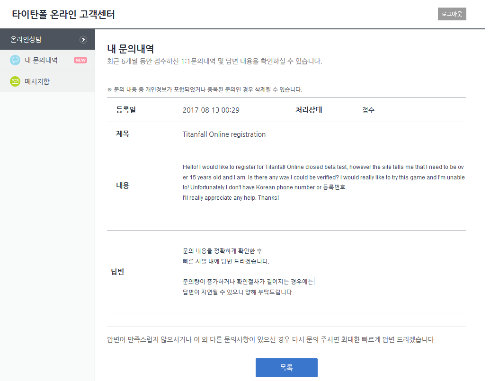The image size is (490, 381).
Task: Expand the 온라인상담 chevron arrow
Action: (83, 40)
